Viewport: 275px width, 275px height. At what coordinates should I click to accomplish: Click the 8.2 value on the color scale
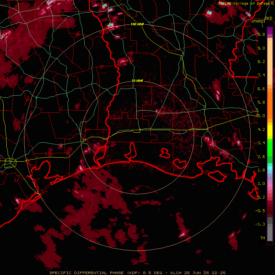[x=261, y=61]
